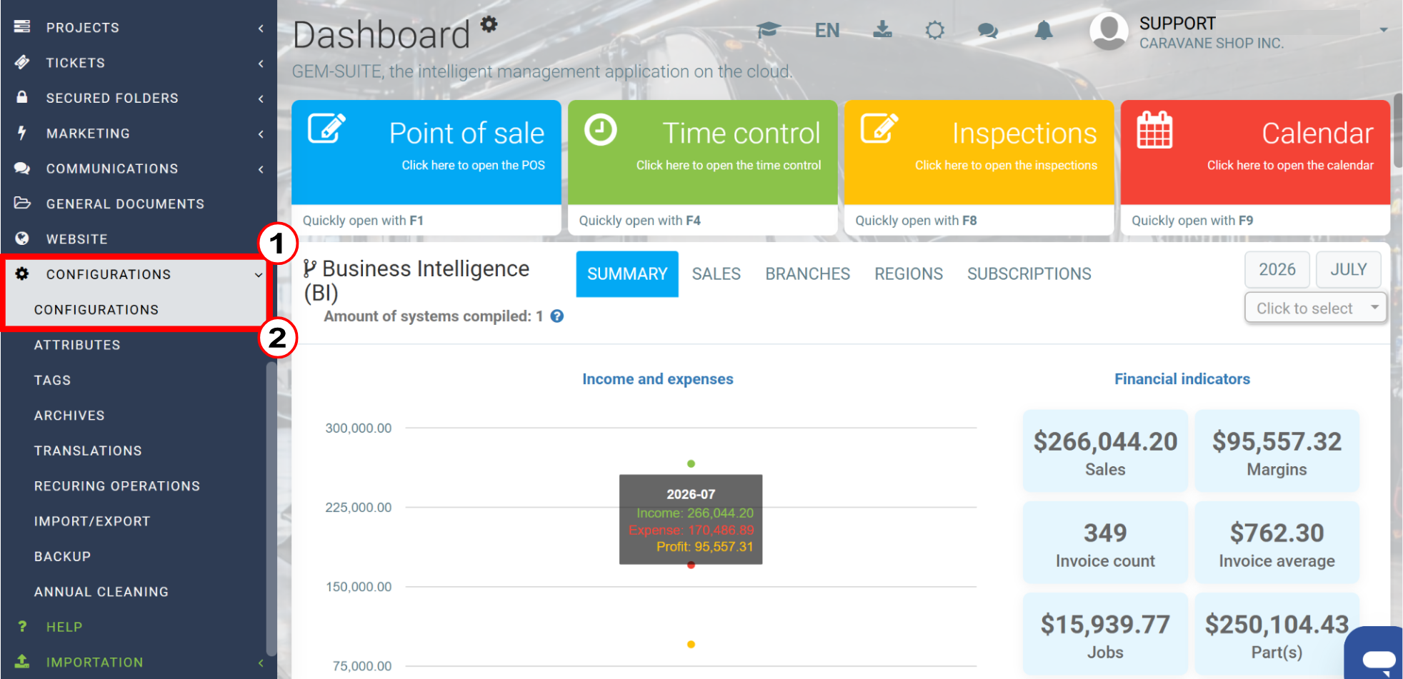Click the Time control clock icon
Screen dimensions: 1403x679
[601, 130]
